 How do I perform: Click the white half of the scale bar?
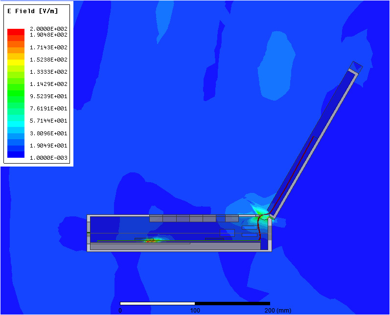coord(158,304)
